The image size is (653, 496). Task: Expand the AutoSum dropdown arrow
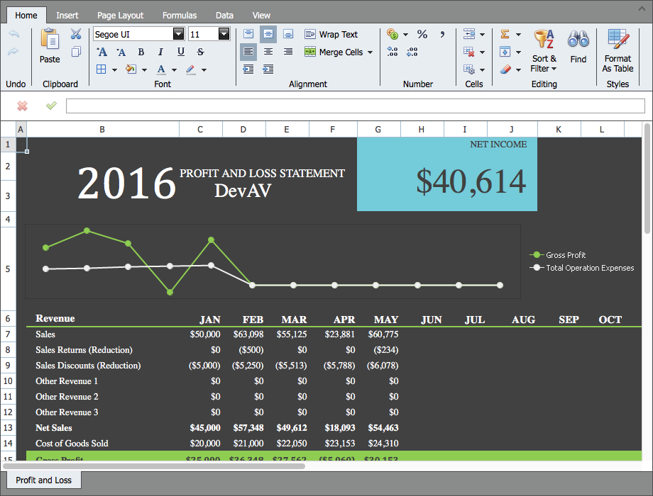click(518, 35)
